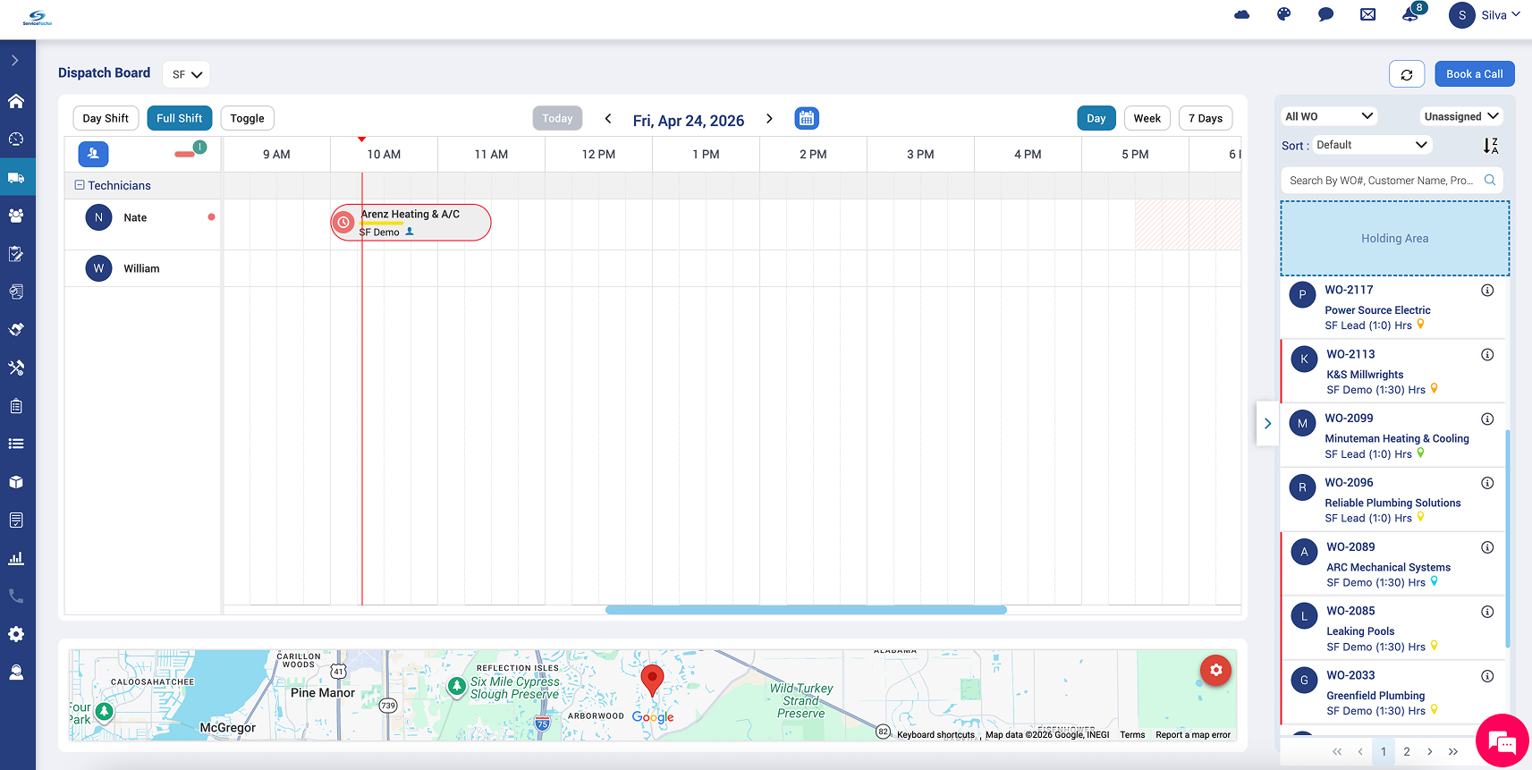Open the clipboard icon in sidebar
Screen dimensions: 1532x770
pos(16,406)
